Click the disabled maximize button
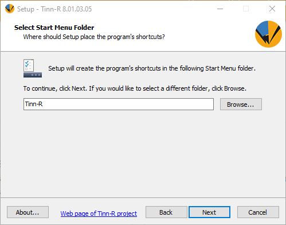Image resolution: width=286 pixels, height=225 pixels. click(x=246, y=9)
